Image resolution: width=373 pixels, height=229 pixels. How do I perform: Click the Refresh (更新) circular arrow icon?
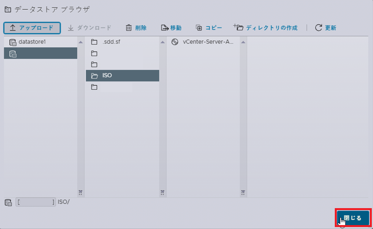(319, 28)
